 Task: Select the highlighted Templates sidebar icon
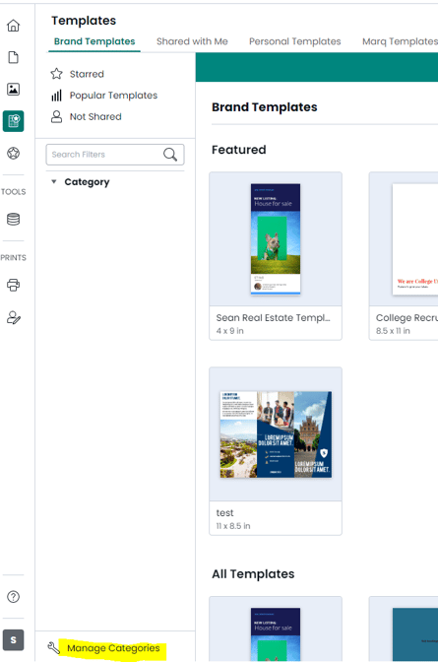click(x=13, y=121)
